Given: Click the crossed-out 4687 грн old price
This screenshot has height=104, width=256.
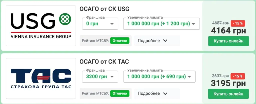Looking at the screenshot, I should [220, 23].
